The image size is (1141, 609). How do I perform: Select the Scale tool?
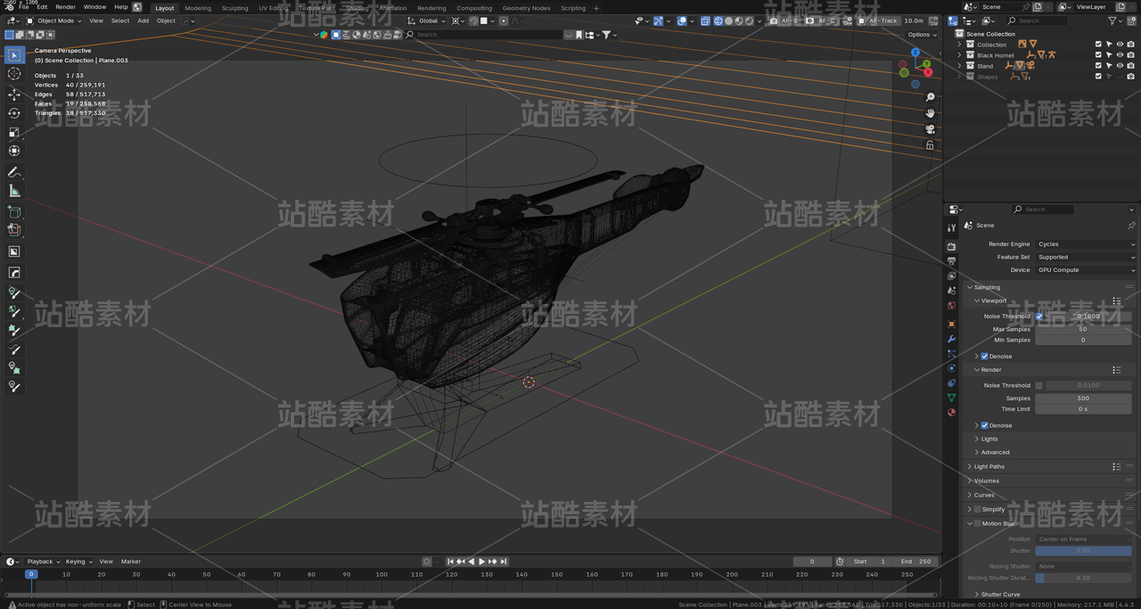pos(14,132)
